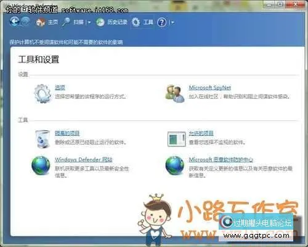Click the recycle bin quarantined items icon
The image size is (308, 247).
point(43,139)
